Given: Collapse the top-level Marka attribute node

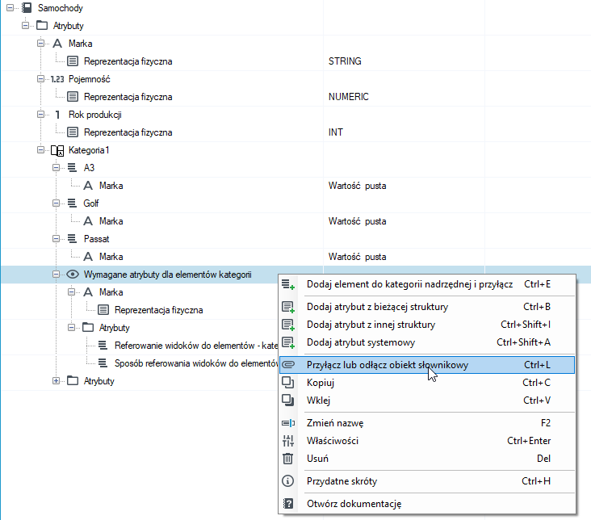Looking at the screenshot, I should coord(40,44).
